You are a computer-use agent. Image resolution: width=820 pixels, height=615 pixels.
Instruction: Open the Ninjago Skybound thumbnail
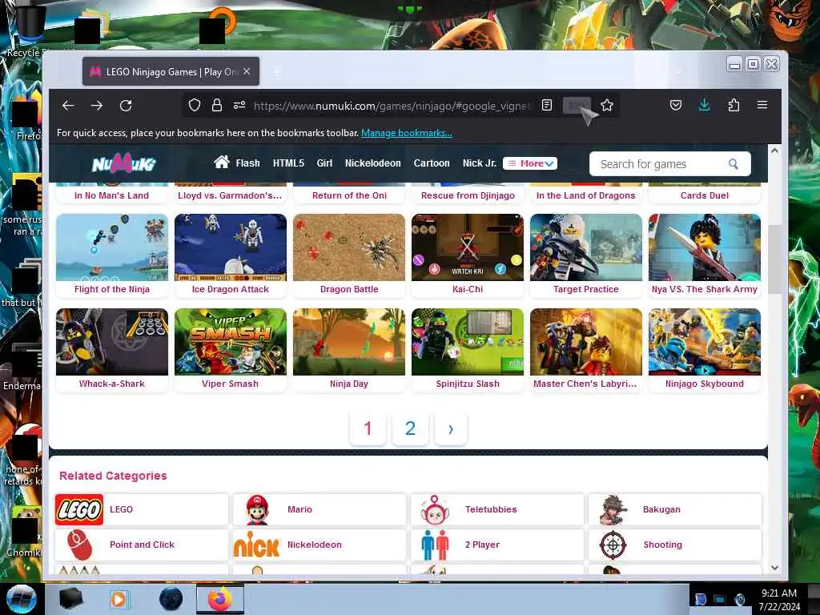point(705,341)
